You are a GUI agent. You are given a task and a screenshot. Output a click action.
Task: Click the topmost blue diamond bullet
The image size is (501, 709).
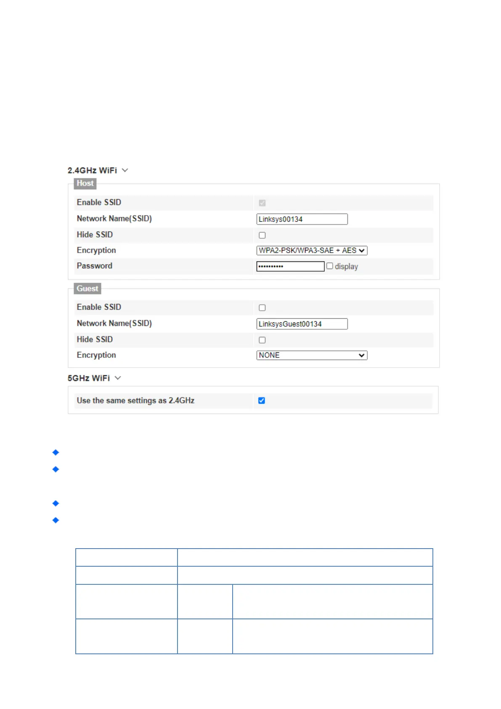(56, 453)
